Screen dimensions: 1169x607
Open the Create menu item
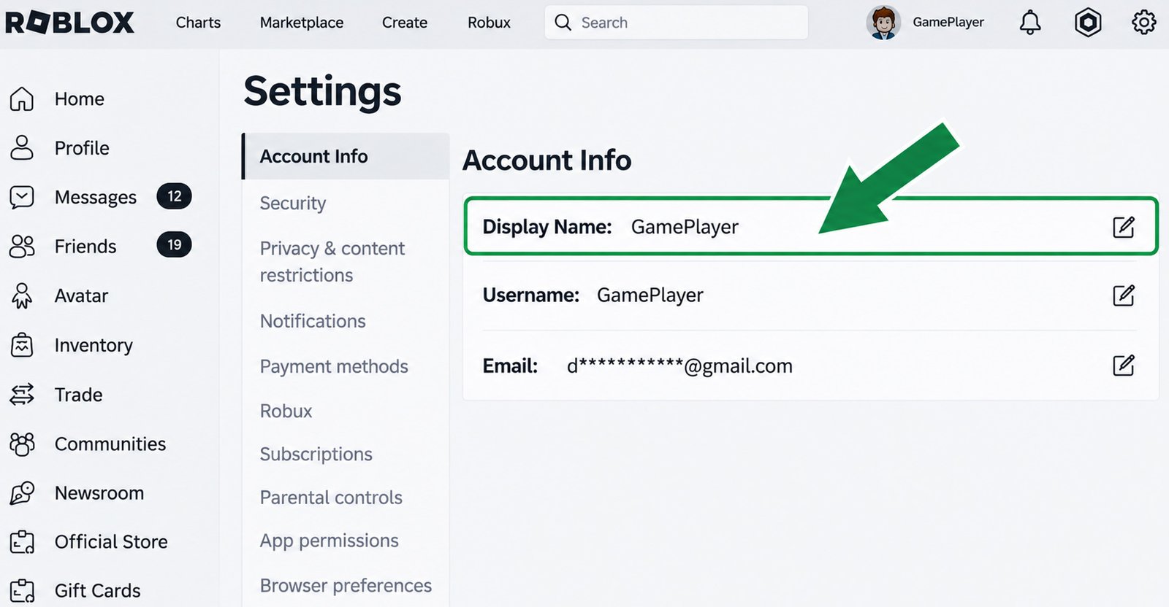pos(405,23)
